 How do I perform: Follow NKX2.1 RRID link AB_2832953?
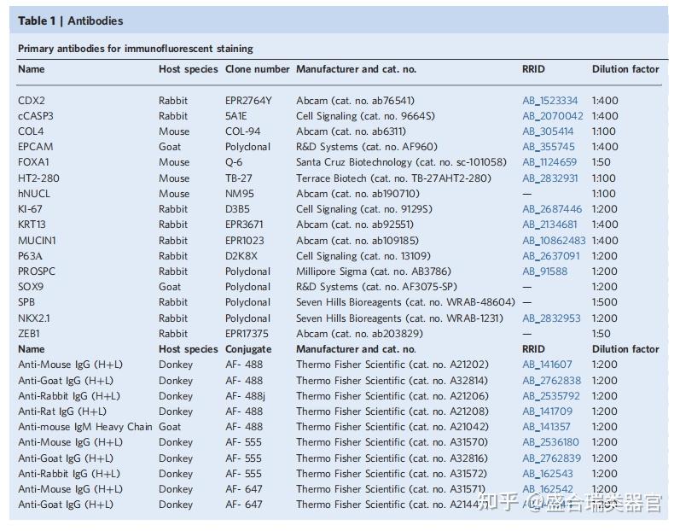pyautogui.click(x=551, y=318)
